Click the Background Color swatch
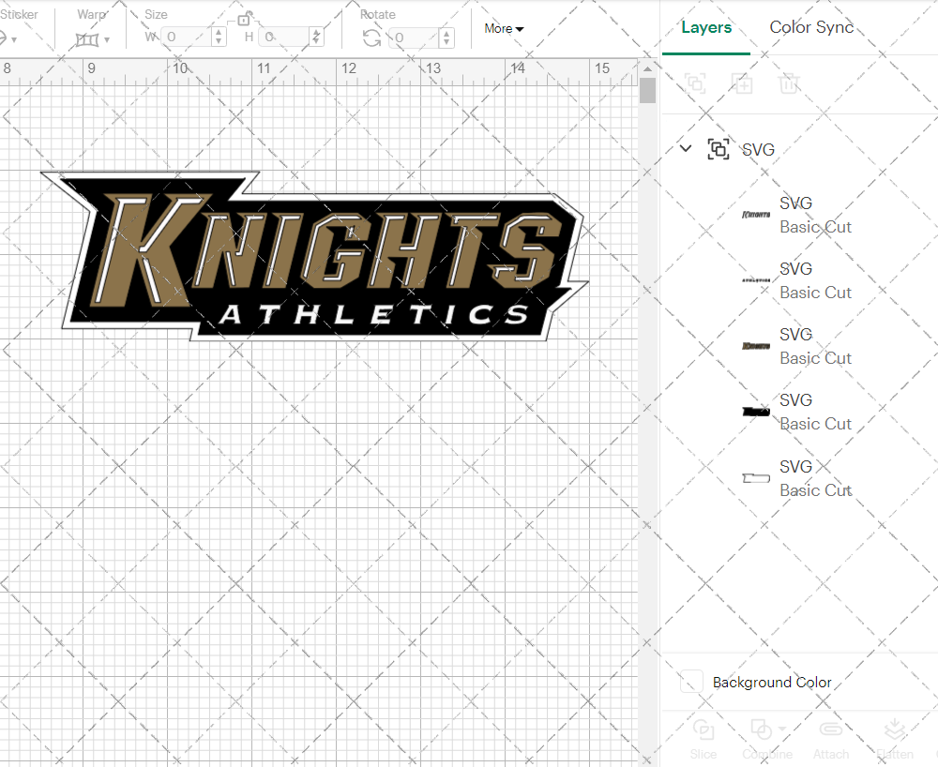The height and width of the screenshot is (767, 938). point(690,683)
